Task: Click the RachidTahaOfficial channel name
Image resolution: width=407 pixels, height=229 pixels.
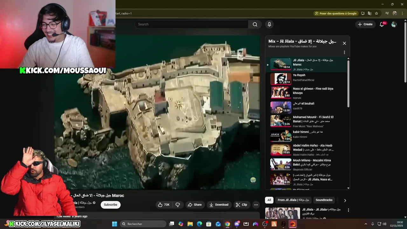Action: pos(303,80)
